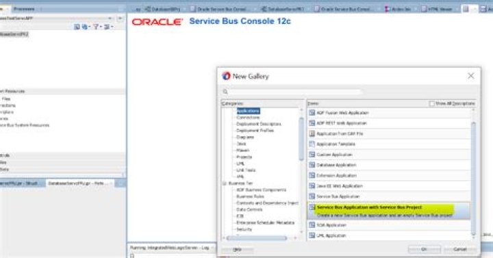Choose Service Bus Application with Service Bus Project
Screen dimensions: 493x258
[x=389, y=211]
